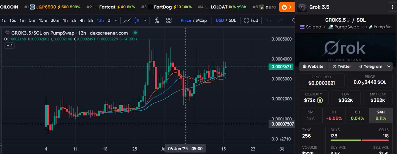Click the crosshair price label 0.00007507
Screen dimensions: 397x154
[281, 124]
